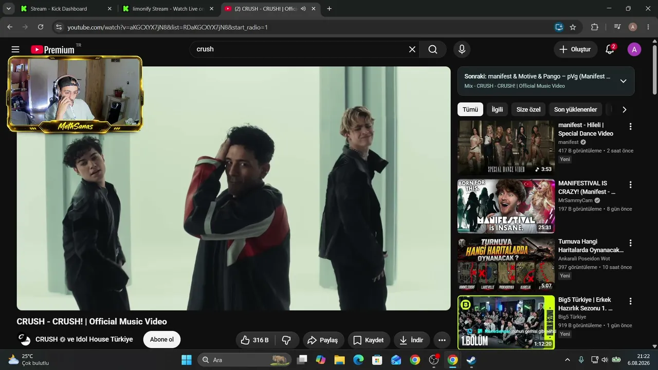Open YouTube notifications bell
Screen dimensions: 658x370
pos(610,49)
